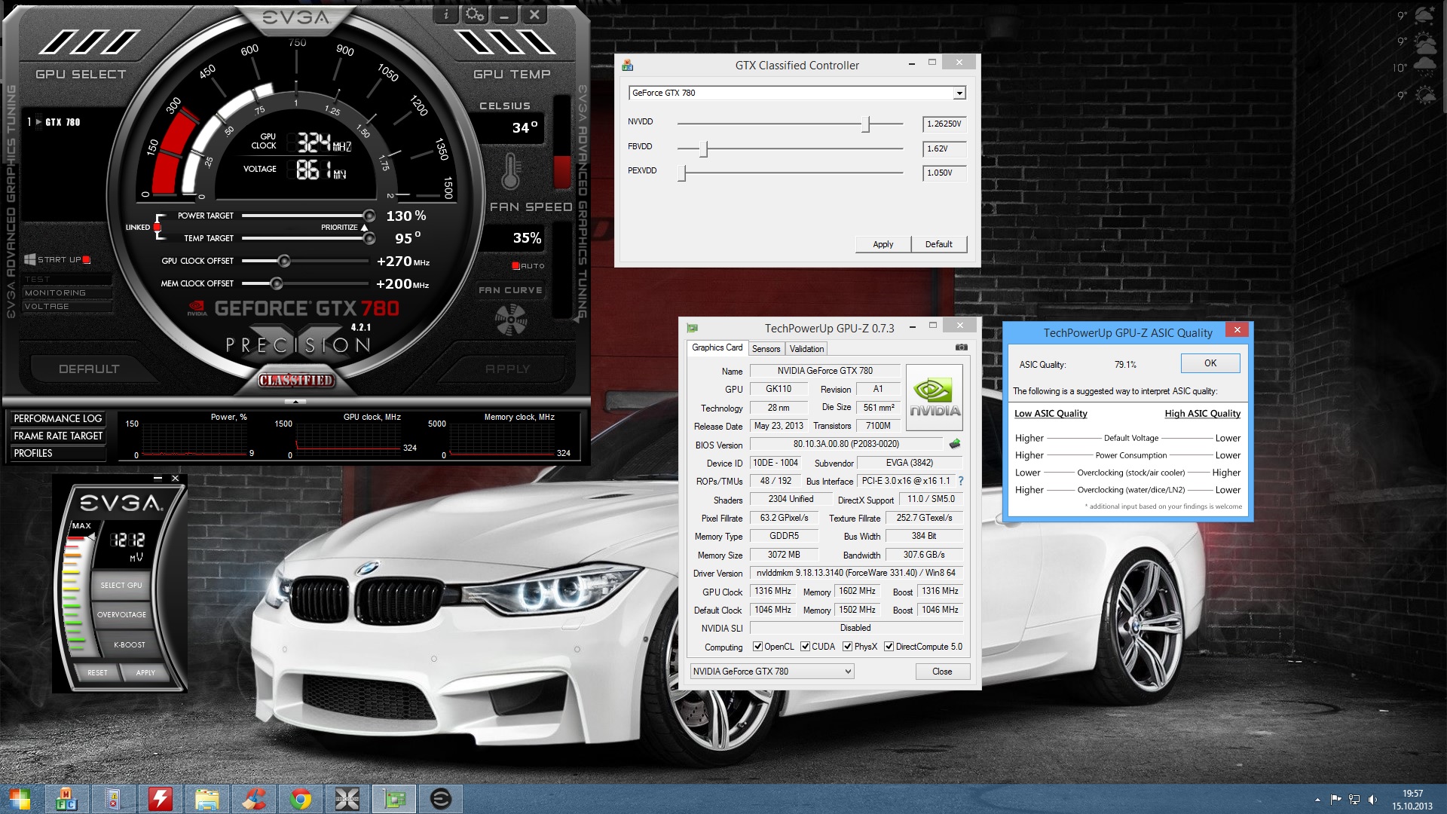1447x814 pixels.
Task: Open File Explorer from the taskbar
Action: point(206,799)
